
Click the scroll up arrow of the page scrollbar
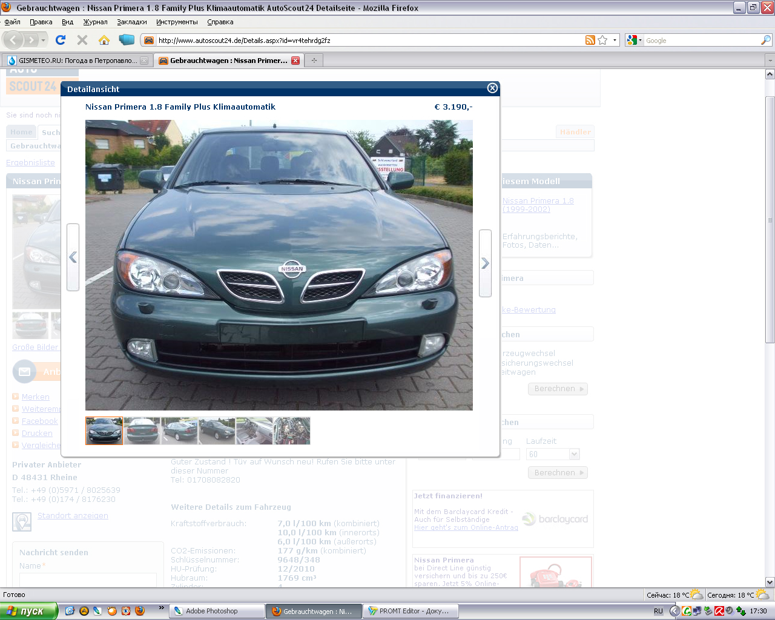pos(770,74)
